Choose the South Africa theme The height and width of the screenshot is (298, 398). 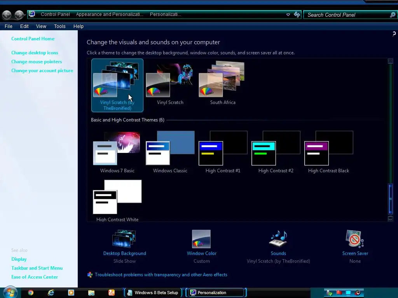click(x=223, y=83)
